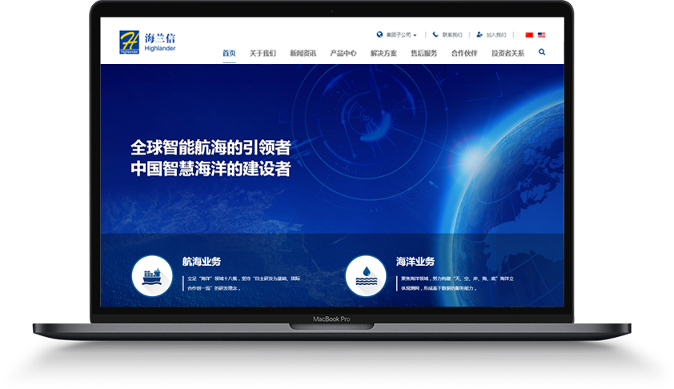Image resolution: width=674 pixels, height=389 pixels.
Task: Click the water drop icon for 海洋业务
Action: tap(366, 276)
